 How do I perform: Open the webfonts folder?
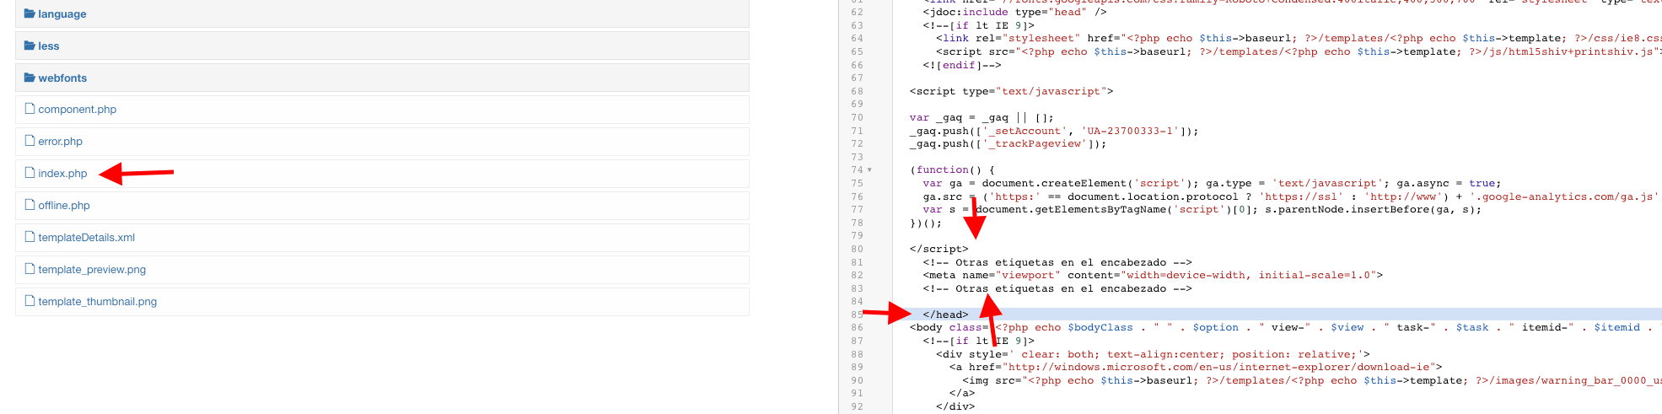pyautogui.click(x=62, y=78)
